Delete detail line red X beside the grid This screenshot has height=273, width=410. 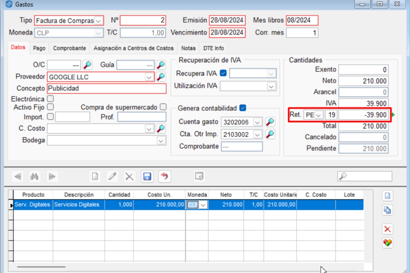pyautogui.click(x=387, y=229)
